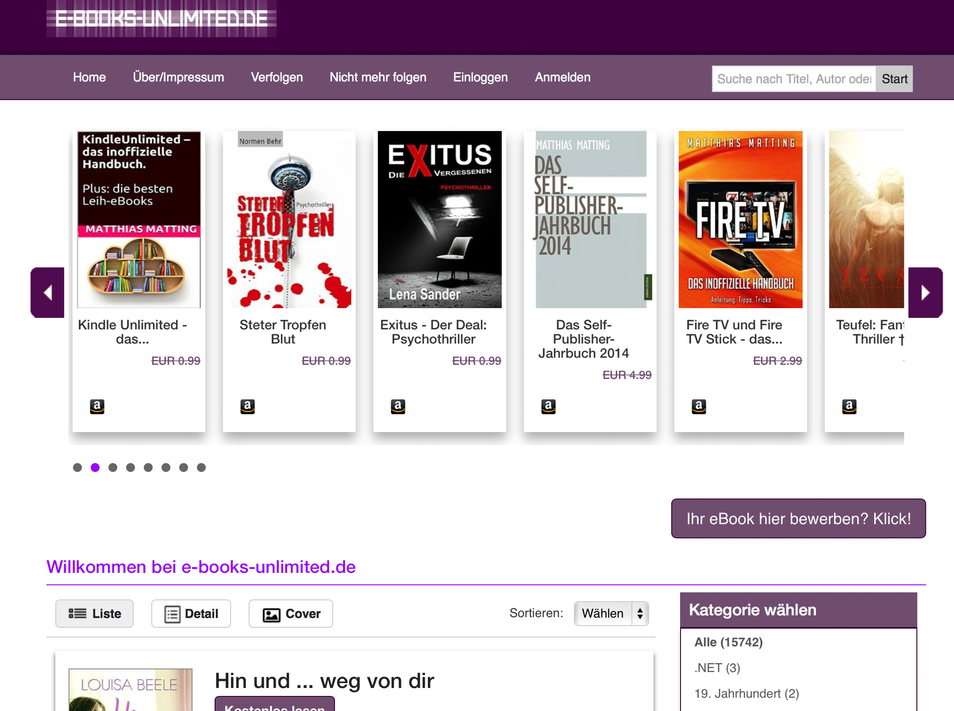Select Verfolgen in navigation
This screenshot has height=711, width=954.
click(x=277, y=77)
